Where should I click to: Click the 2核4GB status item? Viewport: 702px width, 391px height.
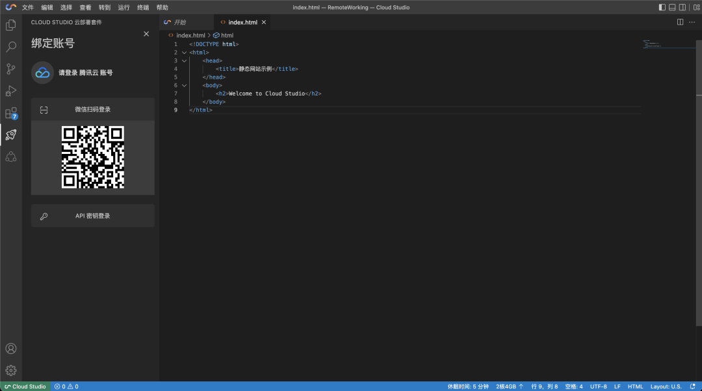pyautogui.click(x=510, y=386)
